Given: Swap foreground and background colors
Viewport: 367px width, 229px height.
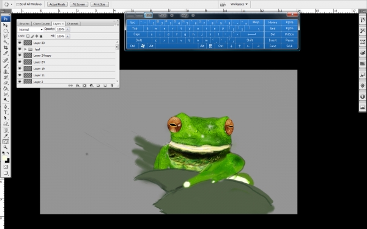Looking at the screenshot, I should pyautogui.click(x=8, y=153).
